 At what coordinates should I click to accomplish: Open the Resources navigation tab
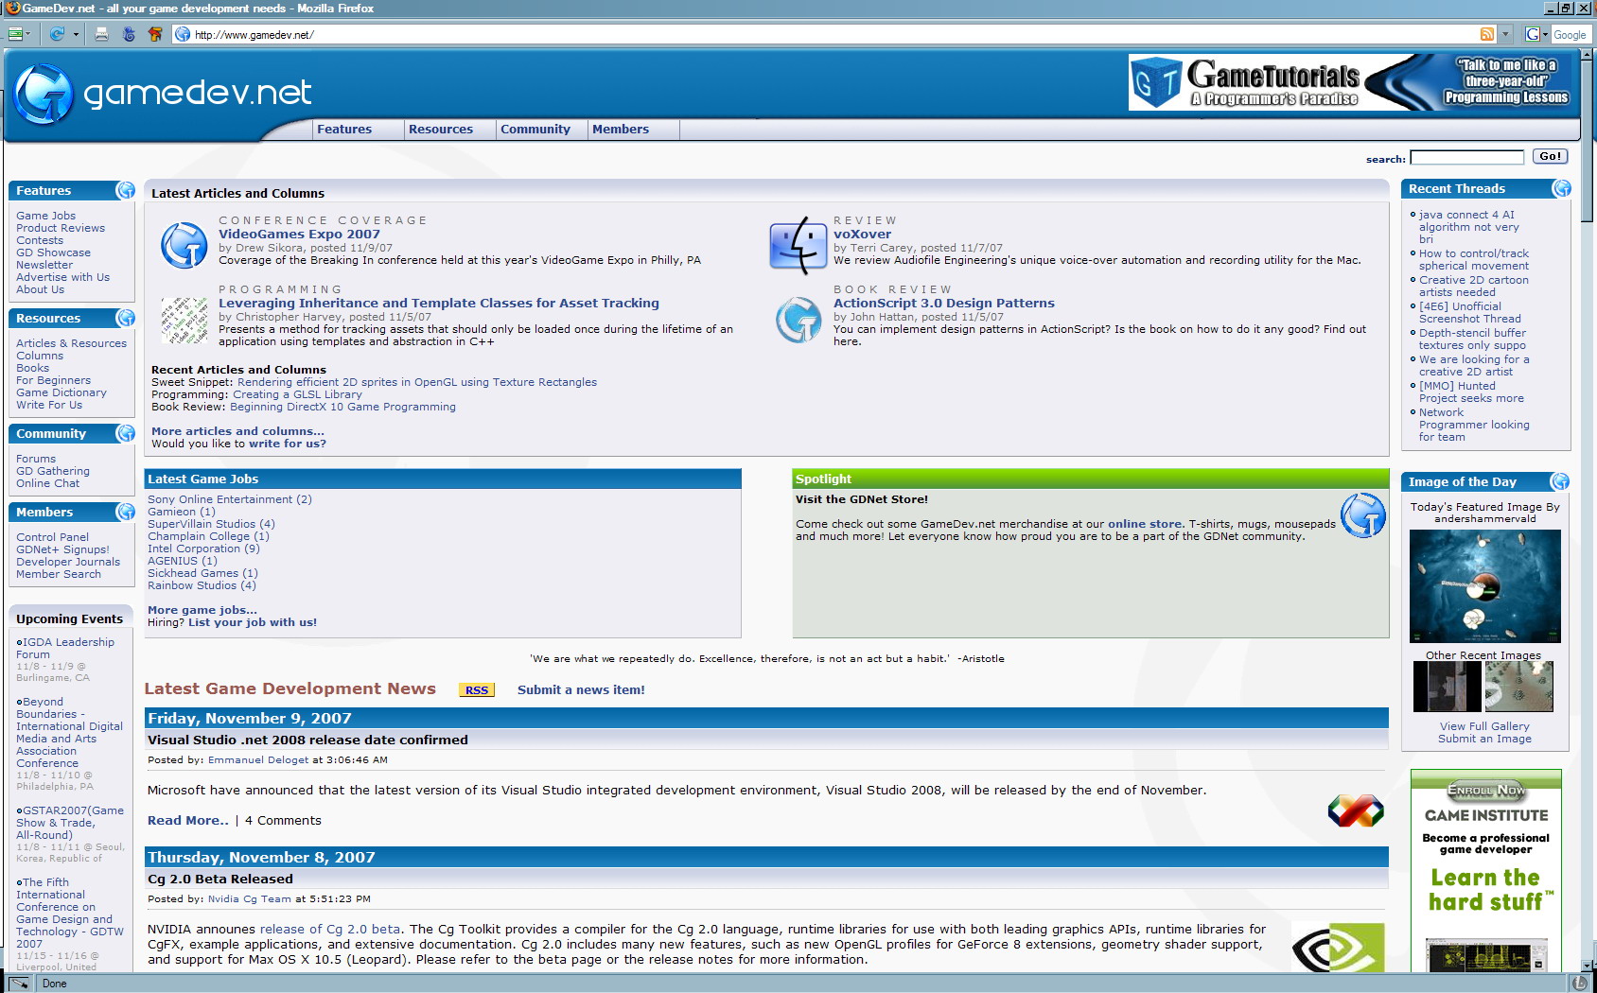point(441,130)
